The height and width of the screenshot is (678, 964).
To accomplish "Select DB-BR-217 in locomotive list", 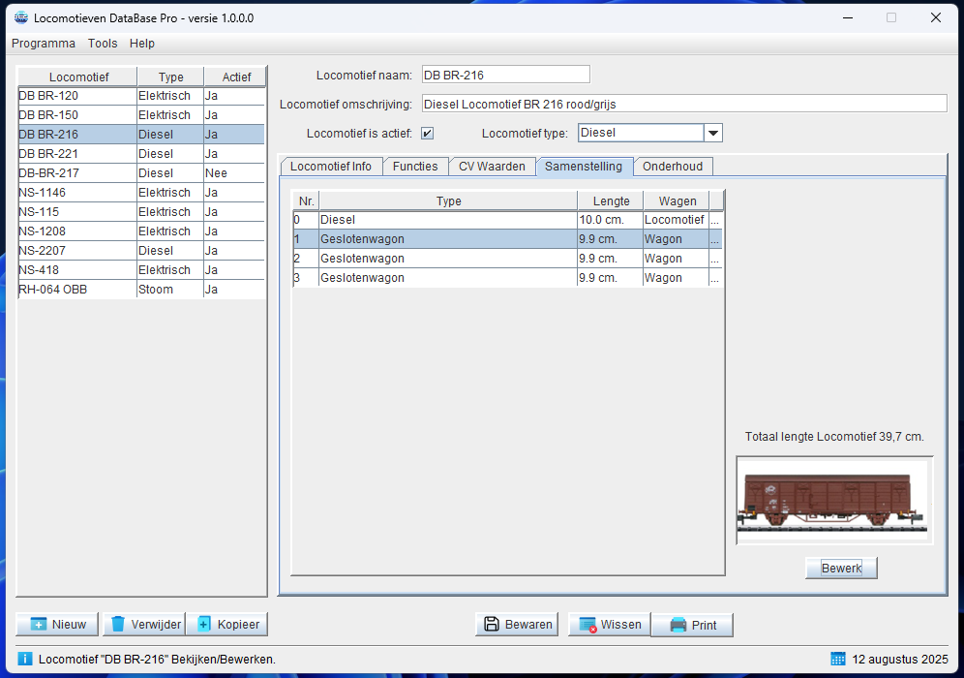I will [141, 172].
